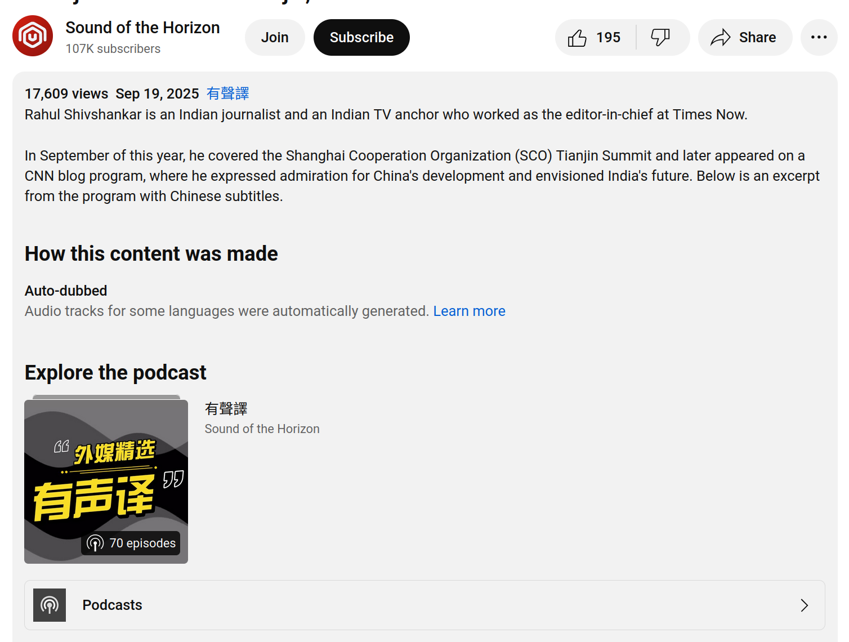Subscribe to Sound of the Horizon
This screenshot has height=642, width=849.
(x=361, y=38)
